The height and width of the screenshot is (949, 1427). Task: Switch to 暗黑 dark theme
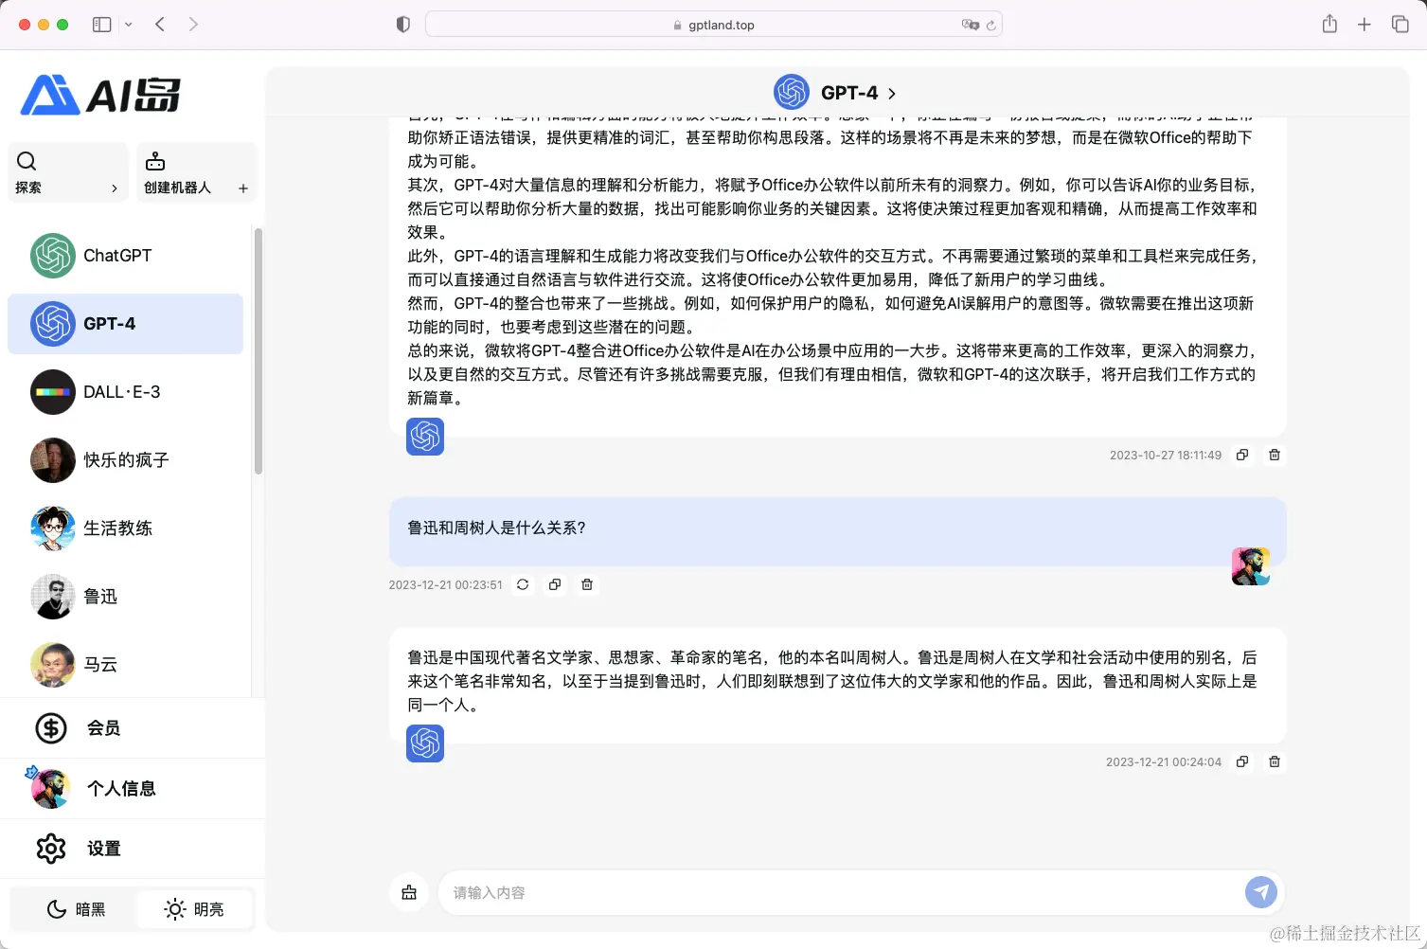coord(75,909)
